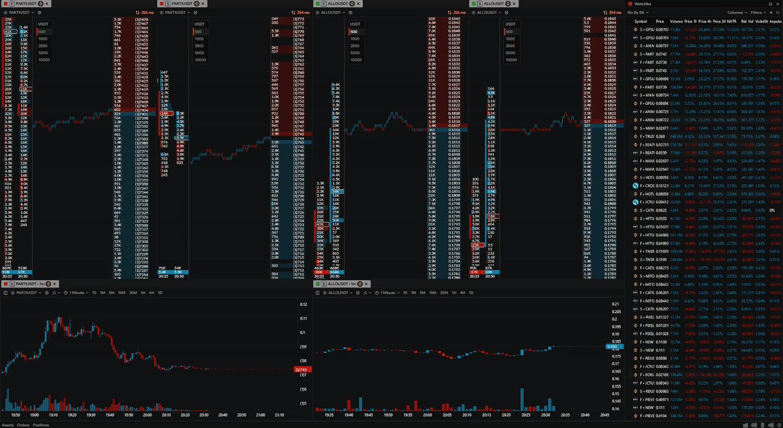The height and width of the screenshot is (428, 783).
Task: Select F • CROS row in Watchlist
Action: tap(705, 185)
